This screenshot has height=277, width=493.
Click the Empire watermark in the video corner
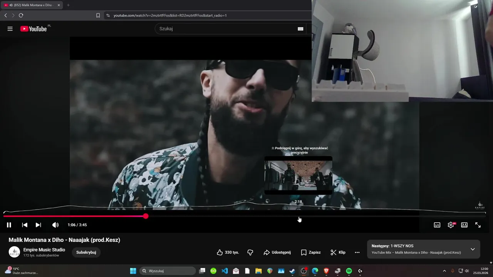[480, 205]
